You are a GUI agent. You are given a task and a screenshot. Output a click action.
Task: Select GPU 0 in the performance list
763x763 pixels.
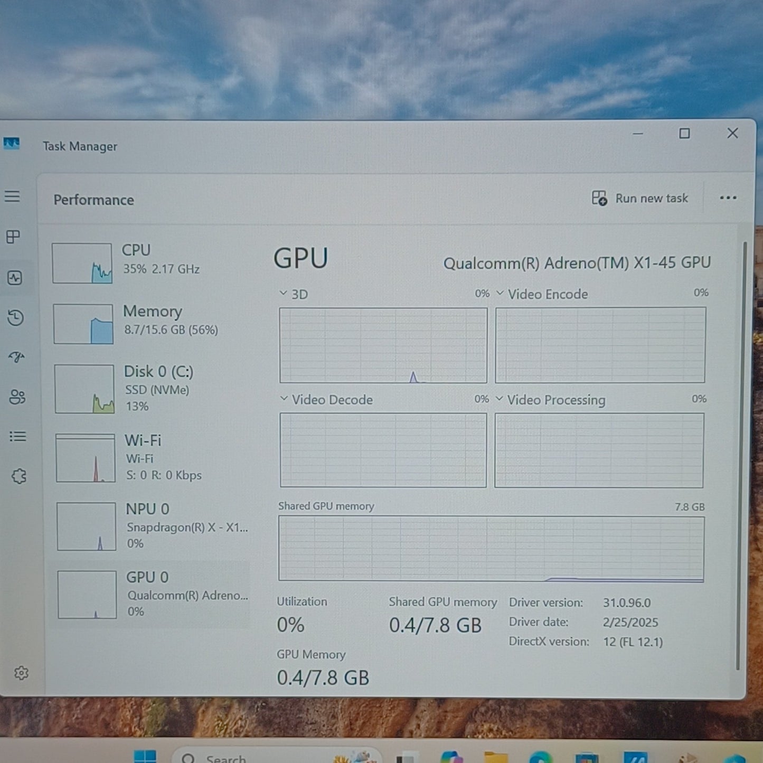153,594
